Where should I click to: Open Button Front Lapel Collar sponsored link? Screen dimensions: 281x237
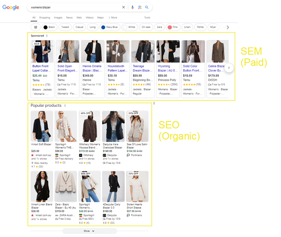[x=41, y=68]
